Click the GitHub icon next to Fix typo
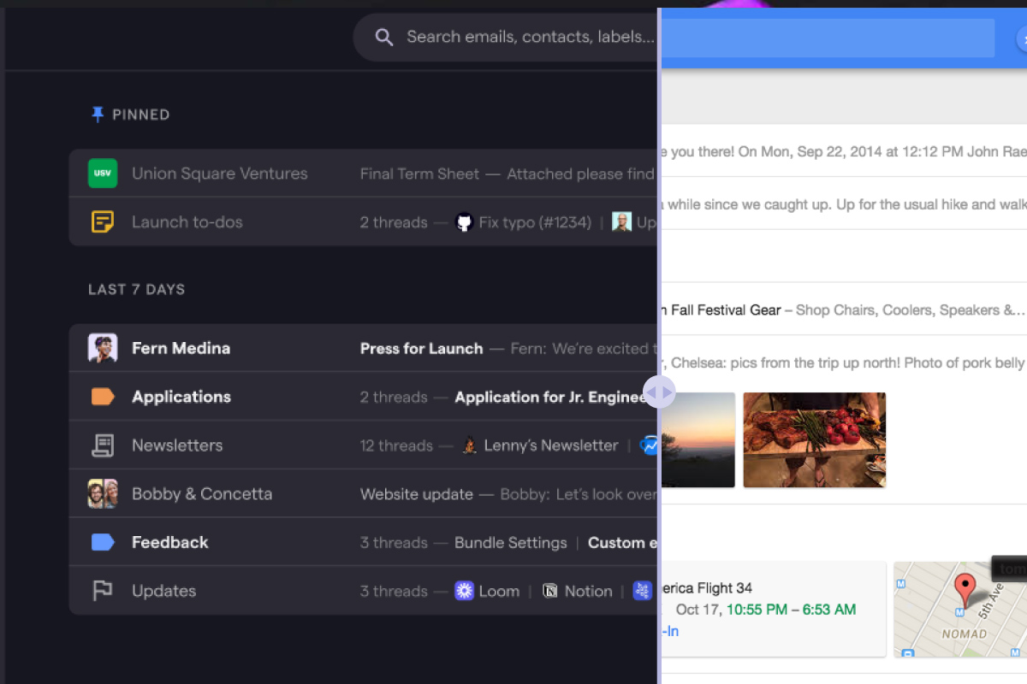Screen dimensions: 1027x684 (x=464, y=222)
